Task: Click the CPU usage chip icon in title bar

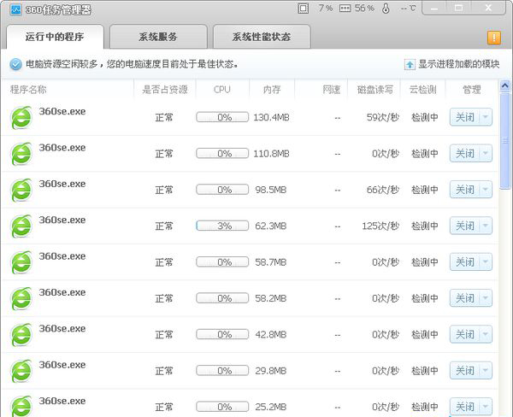Action: (303, 9)
